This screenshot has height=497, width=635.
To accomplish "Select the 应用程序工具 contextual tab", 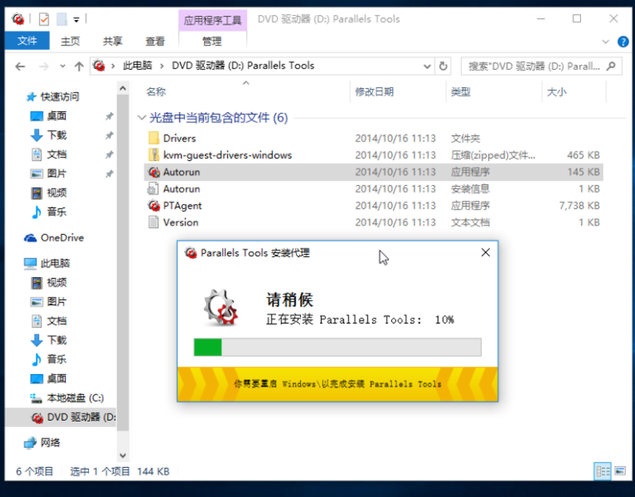I will click(x=212, y=21).
